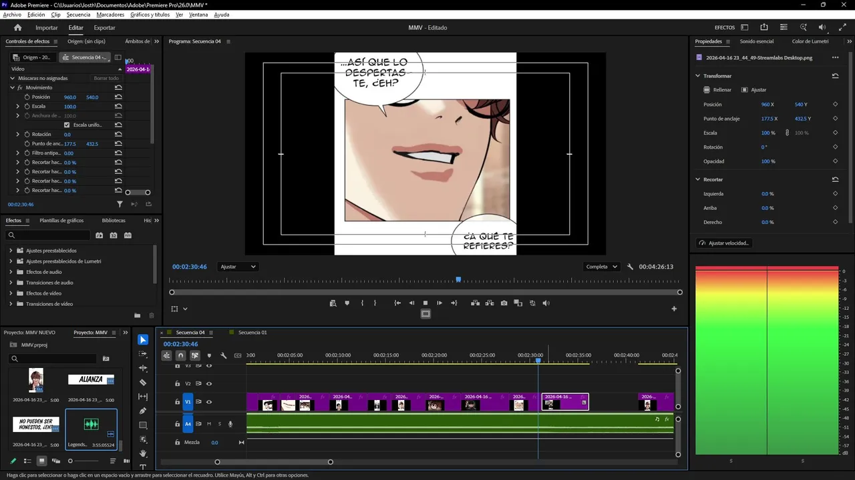Reset the Transformar section in Properties
855x480 pixels.
(835, 76)
